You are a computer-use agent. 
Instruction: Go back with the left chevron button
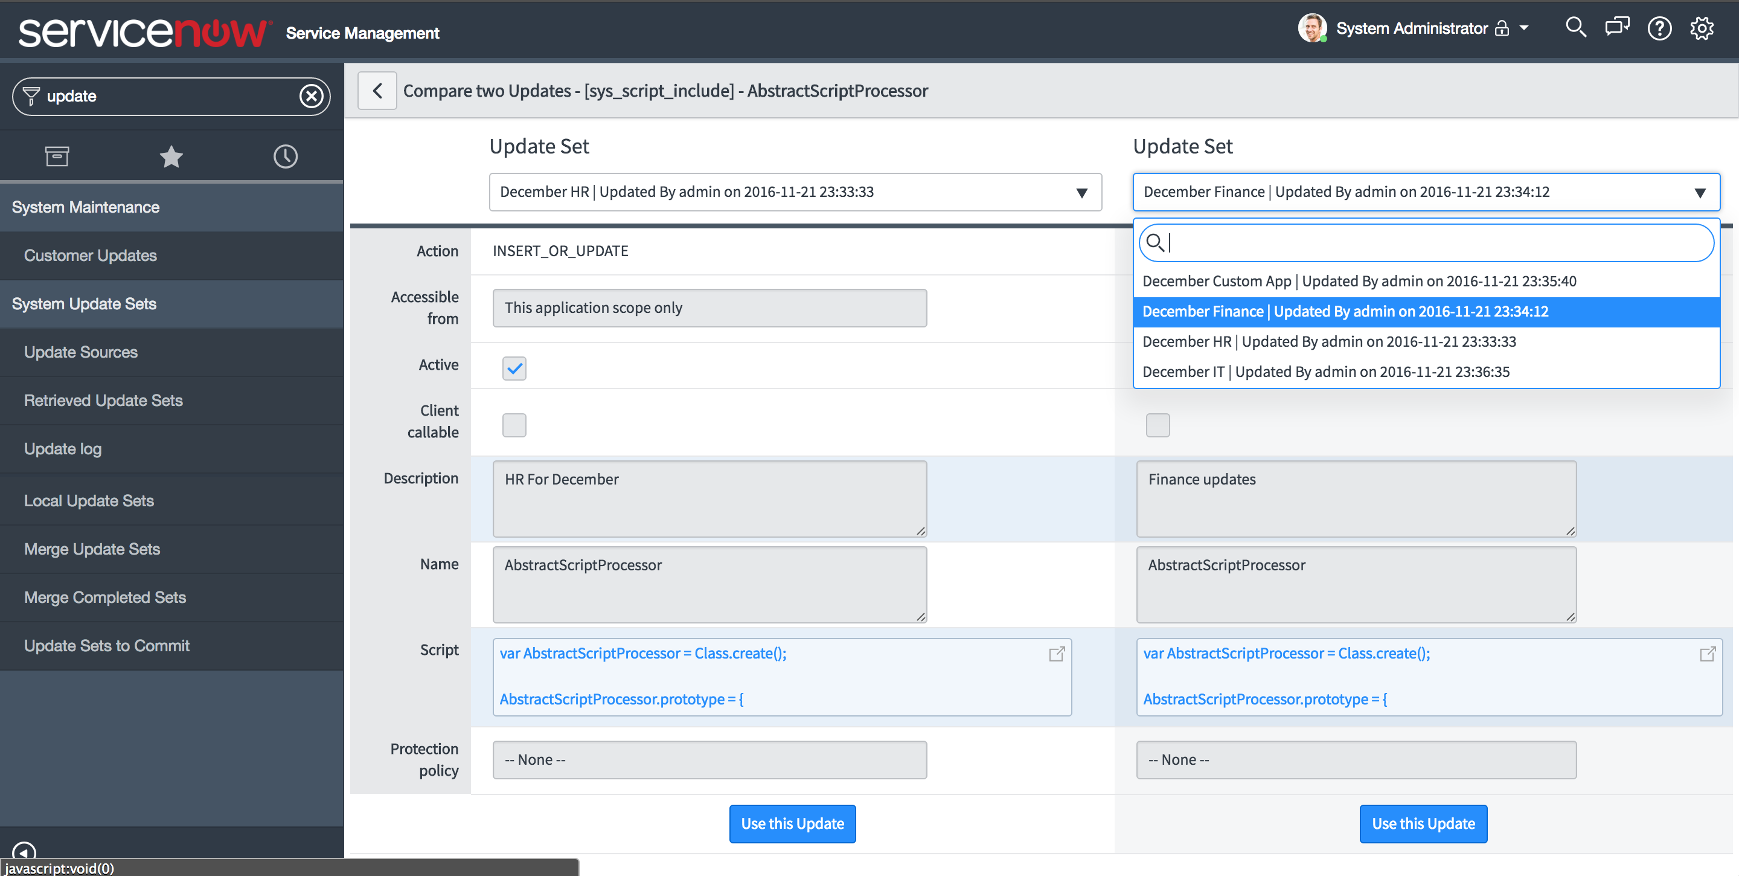click(377, 91)
